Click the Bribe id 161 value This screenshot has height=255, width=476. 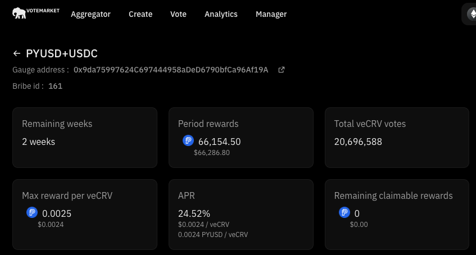[55, 86]
